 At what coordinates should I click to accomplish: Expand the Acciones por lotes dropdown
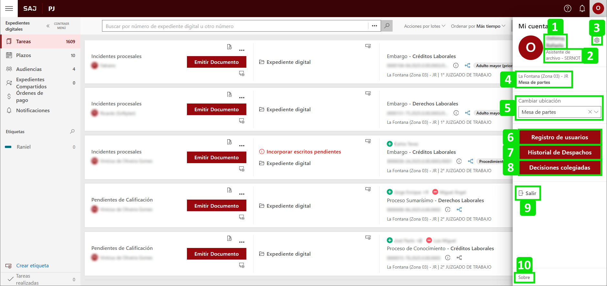coord(425,26)
